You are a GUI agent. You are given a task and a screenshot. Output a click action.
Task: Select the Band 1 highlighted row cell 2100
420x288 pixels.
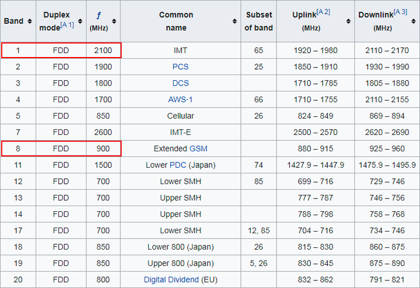click(x=103, y=50)
